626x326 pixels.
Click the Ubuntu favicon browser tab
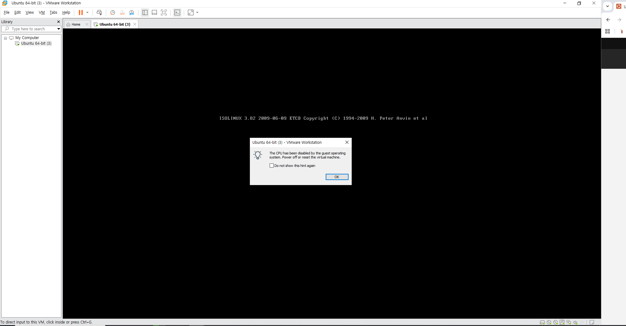pos(619,6)
